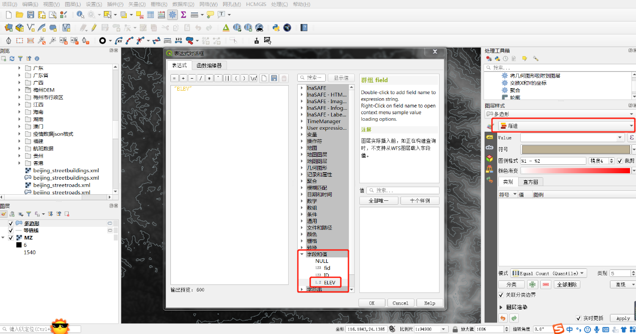This screenshot has height=334, width=636.
Task: Click the Save Project icon in toolbar
Action: (x=31, y=15)
